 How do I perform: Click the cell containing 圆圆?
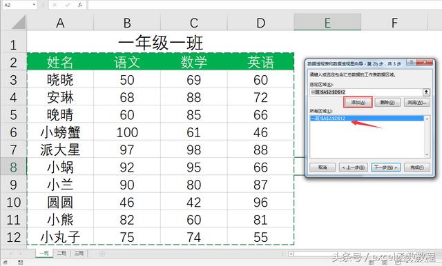[x=60, y=202]
